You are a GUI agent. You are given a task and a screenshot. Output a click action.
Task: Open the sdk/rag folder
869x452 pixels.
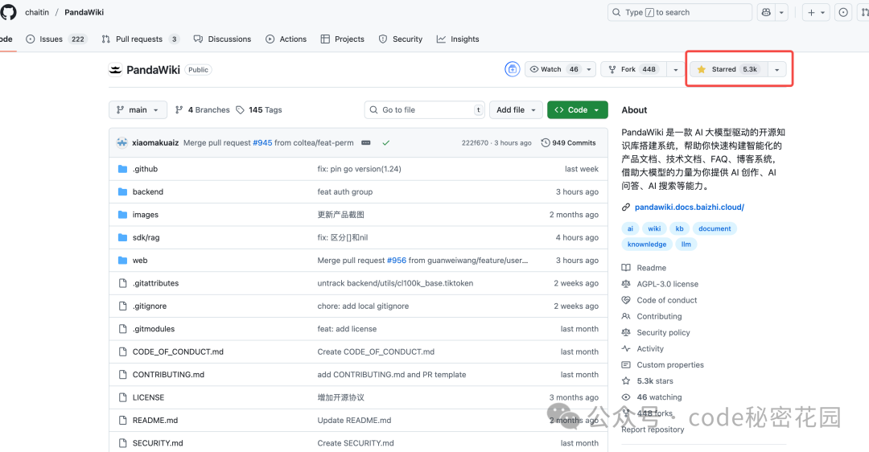[x=146, y=237]
